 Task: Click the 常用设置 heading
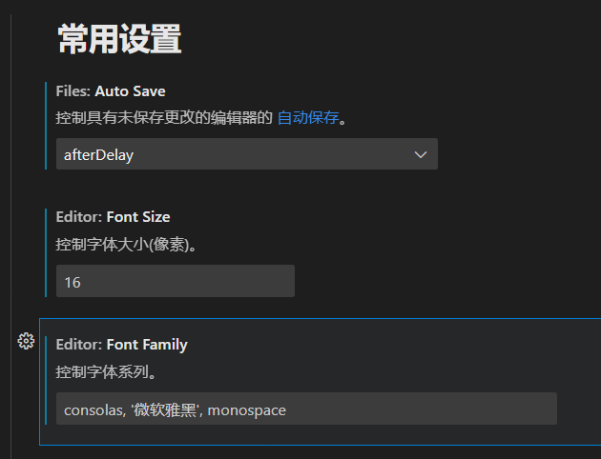(x=118, y=39)
